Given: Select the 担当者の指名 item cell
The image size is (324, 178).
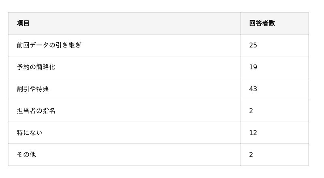Looking at the screenshot, I should coord(36,111).
